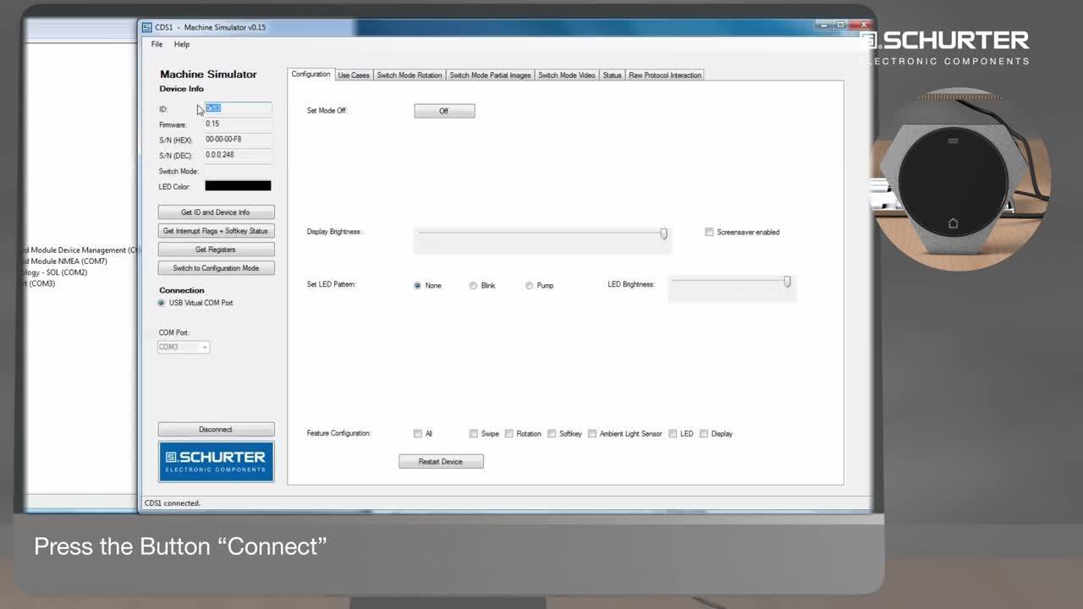Check the Ambient Light Sensor feature box
This screenshot has width=1083, height=609.
[592, 434]
